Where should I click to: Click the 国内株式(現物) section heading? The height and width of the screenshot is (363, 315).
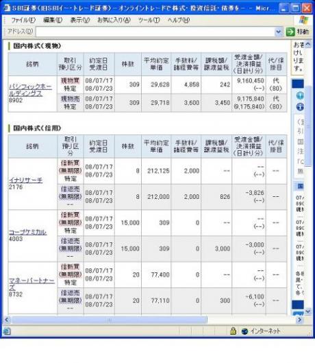pos(37,46)
